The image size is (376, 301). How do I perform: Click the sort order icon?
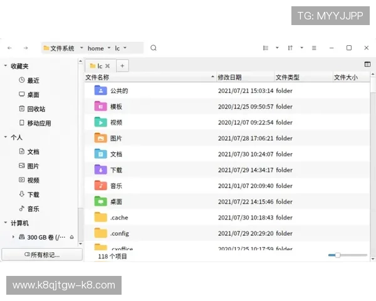click(x=290, y=48)
